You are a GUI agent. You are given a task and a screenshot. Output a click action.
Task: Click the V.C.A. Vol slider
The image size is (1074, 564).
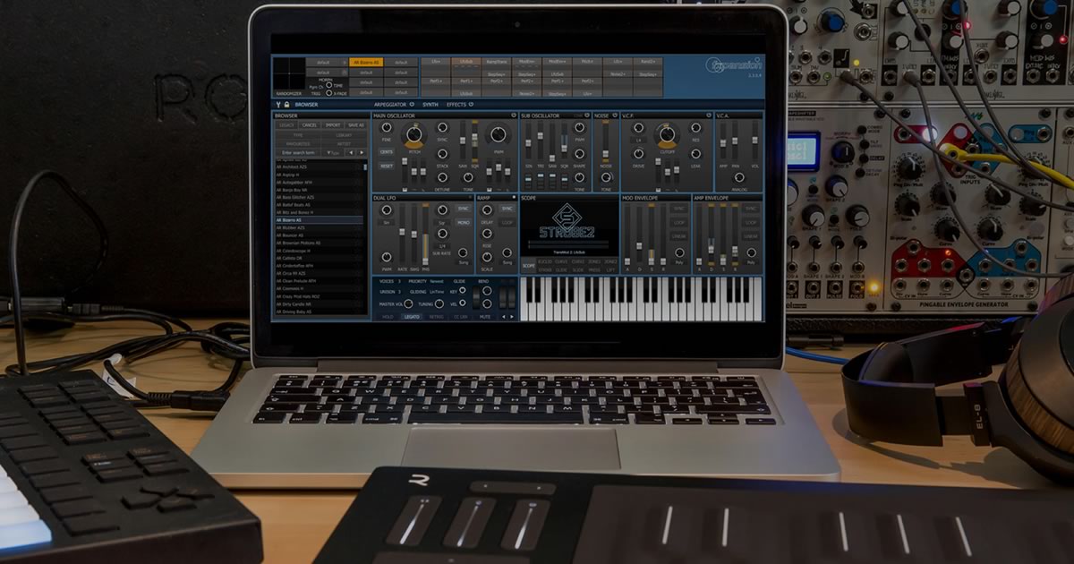pyautogui.click(x=754, y=141)
